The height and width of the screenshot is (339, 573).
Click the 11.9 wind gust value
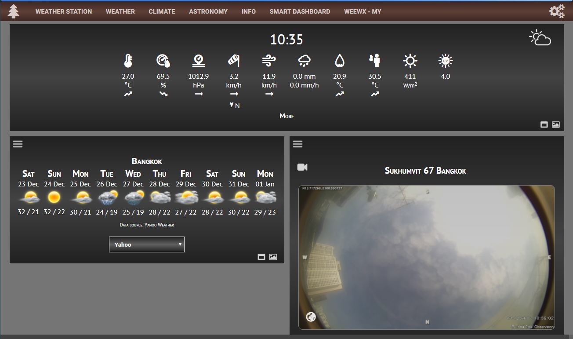click(x=269, y=77)
